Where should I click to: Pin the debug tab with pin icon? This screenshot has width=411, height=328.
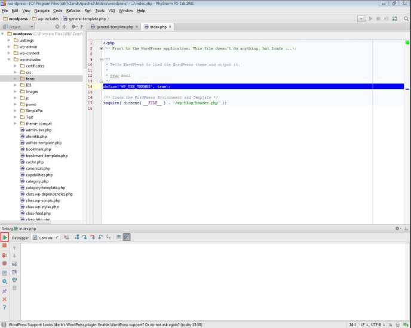(x=5, y=290)
